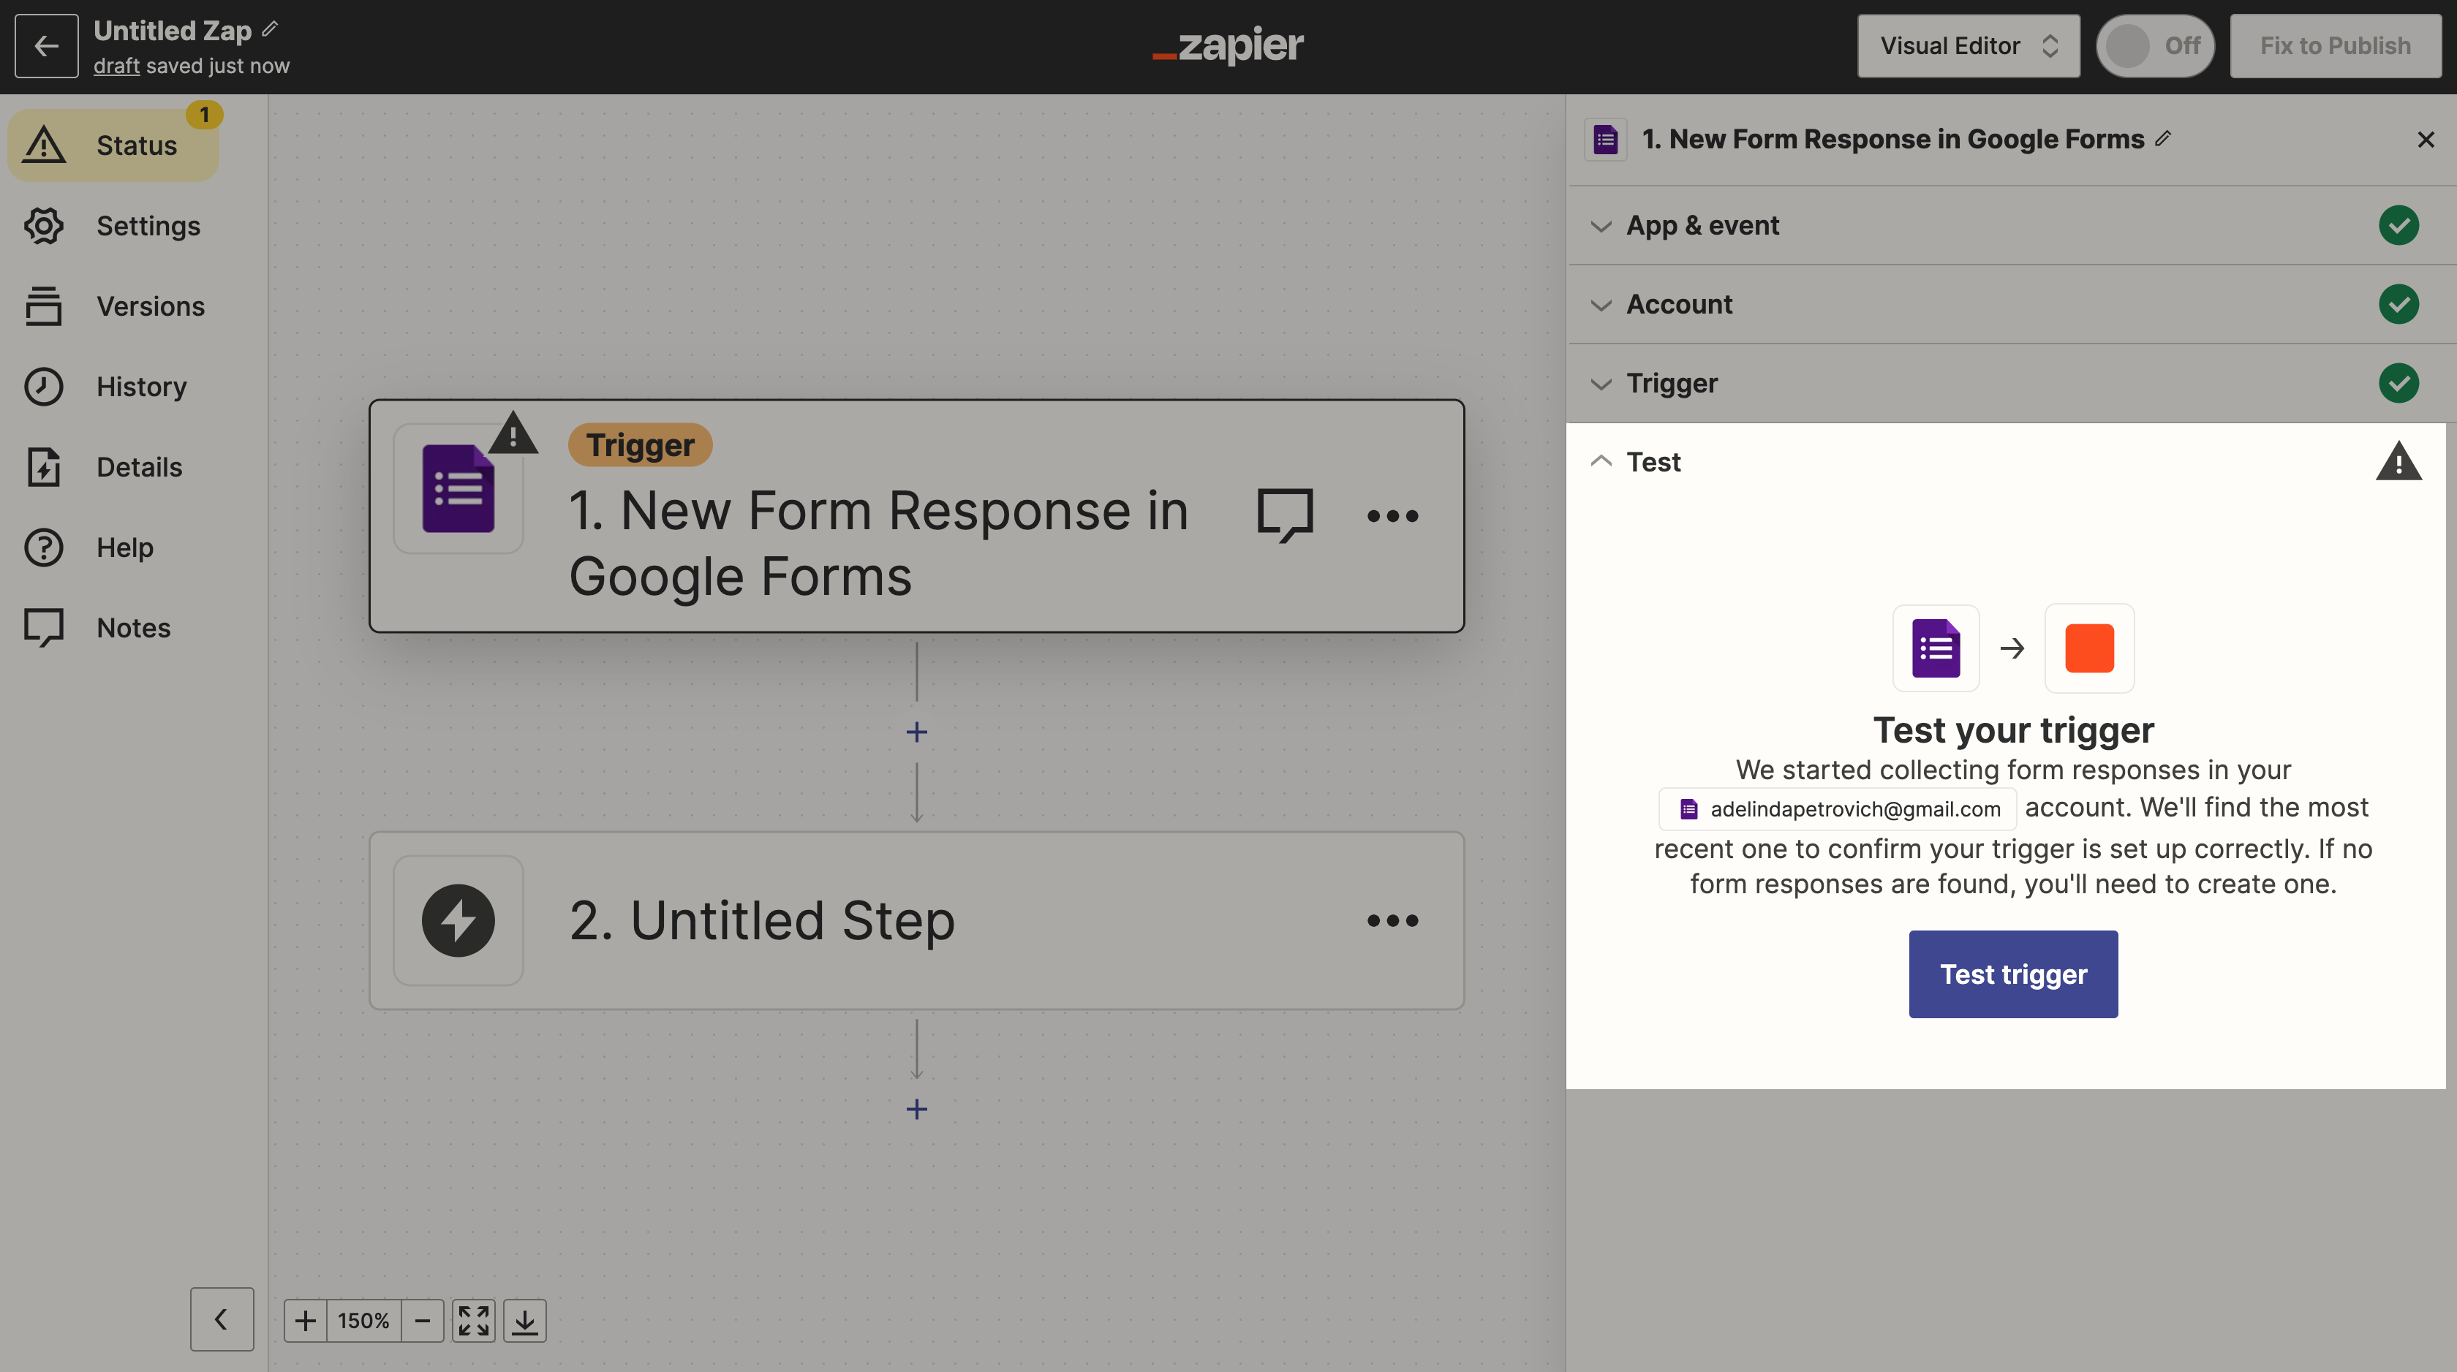2457x1372 pixels.
Task: Click the Status badge showing 1
Action: point(204,115)
